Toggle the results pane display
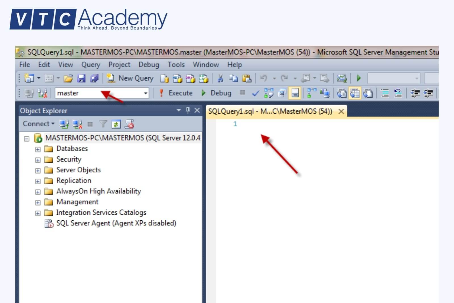454x303 pixels. [295, 93]
